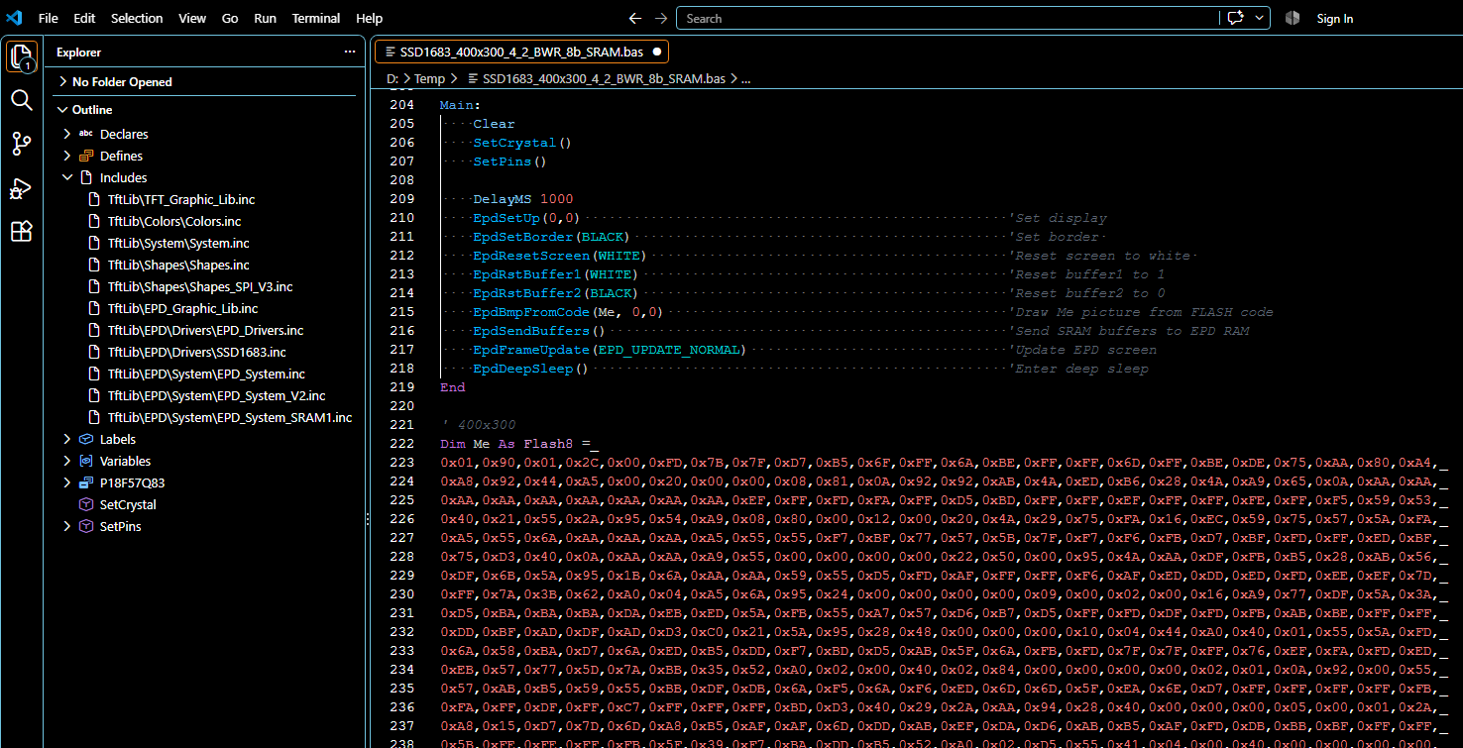
Task: Click line number 216 in the gutter
Action: click(x=401, y=331)
